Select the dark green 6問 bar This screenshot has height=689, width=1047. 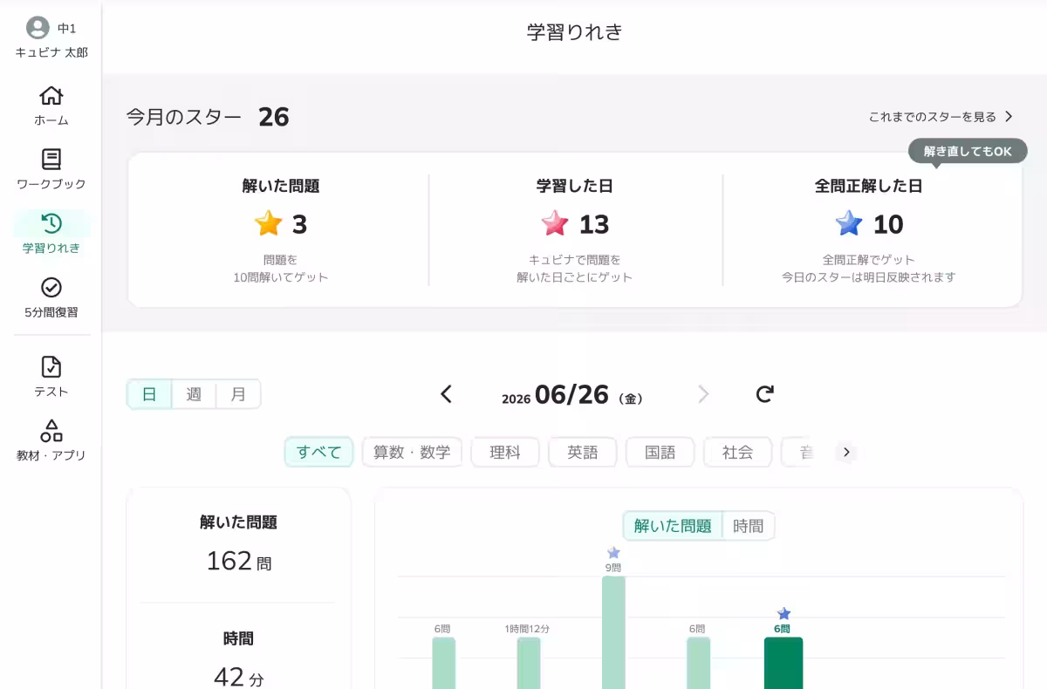(x=784, y=663)
